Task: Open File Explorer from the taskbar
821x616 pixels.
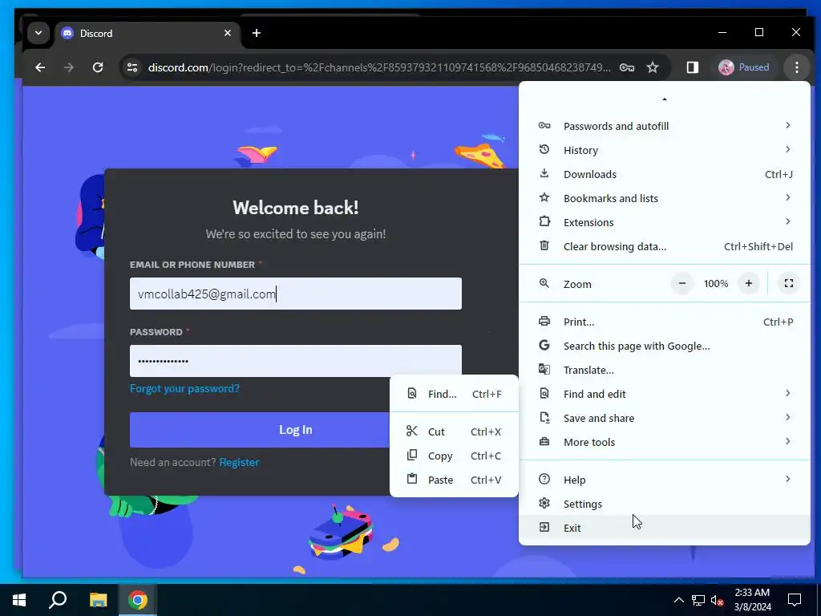Action: pyautogui.click(x=98, y=600)
